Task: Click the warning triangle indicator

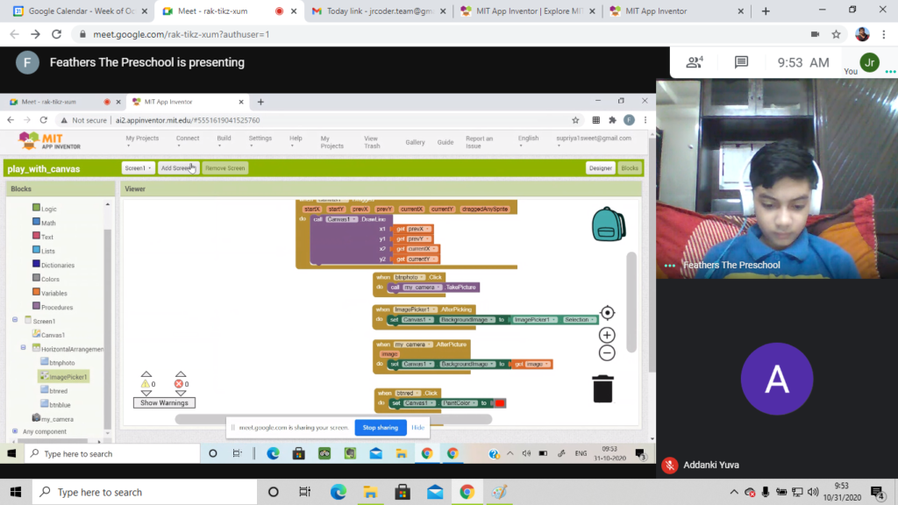Action: (x=145, y=383)
